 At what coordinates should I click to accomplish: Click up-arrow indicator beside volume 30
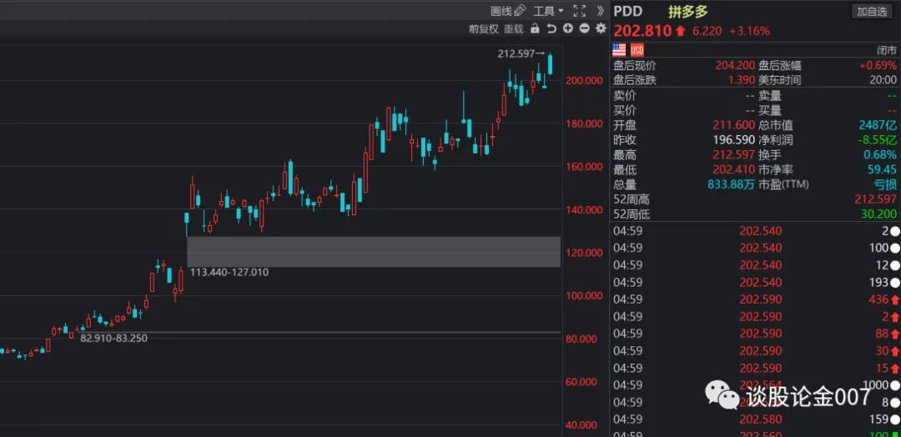894,351
